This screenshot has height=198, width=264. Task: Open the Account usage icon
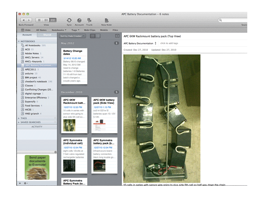(x=79, y=20)
